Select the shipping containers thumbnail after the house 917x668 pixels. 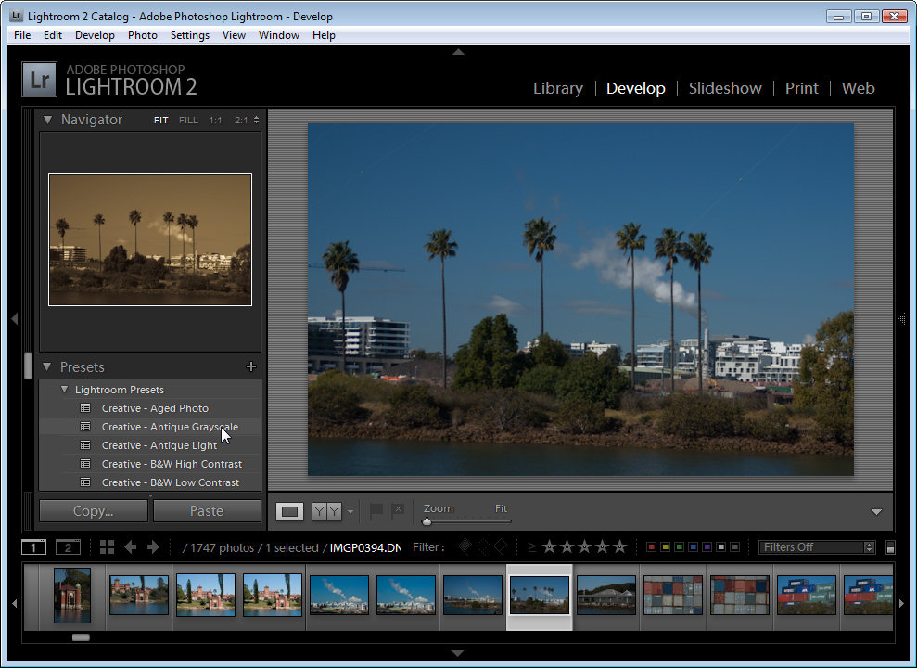672,595
